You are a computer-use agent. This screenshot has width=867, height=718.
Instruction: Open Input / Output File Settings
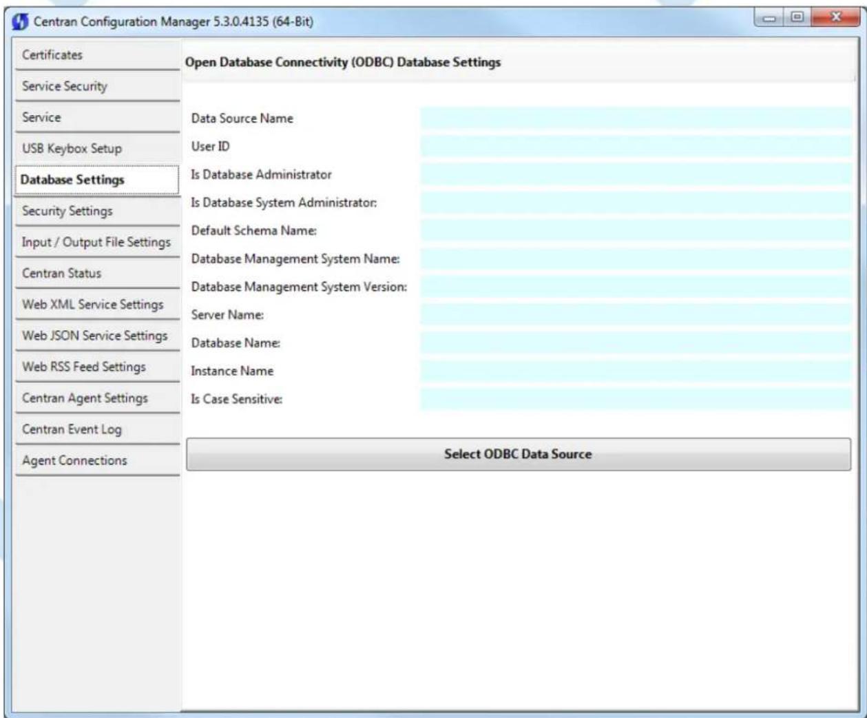click(x=96, y=242)
